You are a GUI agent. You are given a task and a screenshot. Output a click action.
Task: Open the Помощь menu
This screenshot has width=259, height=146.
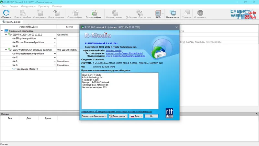pos(57,6)
